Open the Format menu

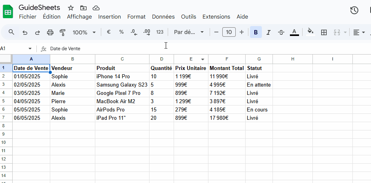[x=136, y=17]
